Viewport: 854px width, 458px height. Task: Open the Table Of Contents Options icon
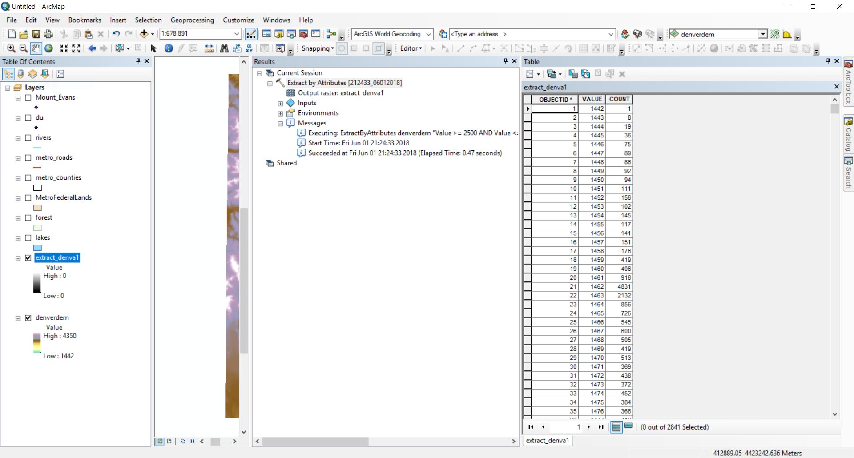click(x=60, y=74)
